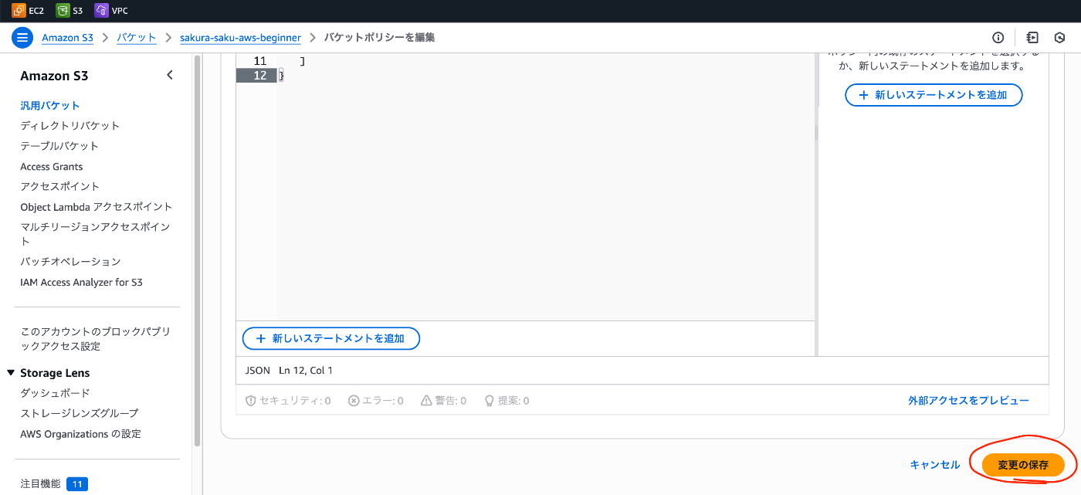
Task: Click the 警告: 0 warning indicator
Action: [443, 401]
